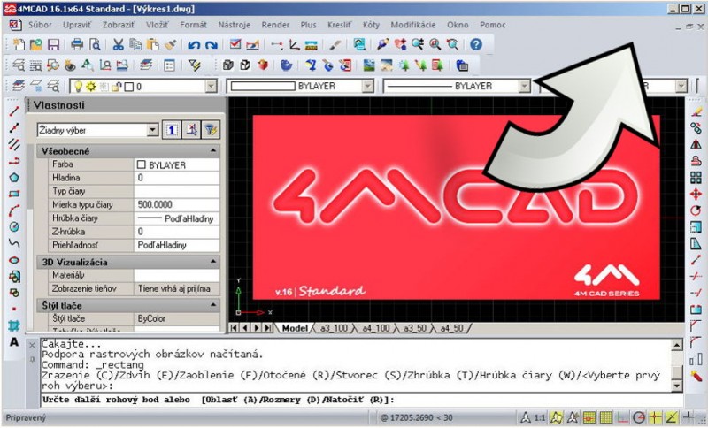Select the Line tool in left toolbar
This screenshot has height=428, width=708.
pyautogui.click(x=14, y=111)
